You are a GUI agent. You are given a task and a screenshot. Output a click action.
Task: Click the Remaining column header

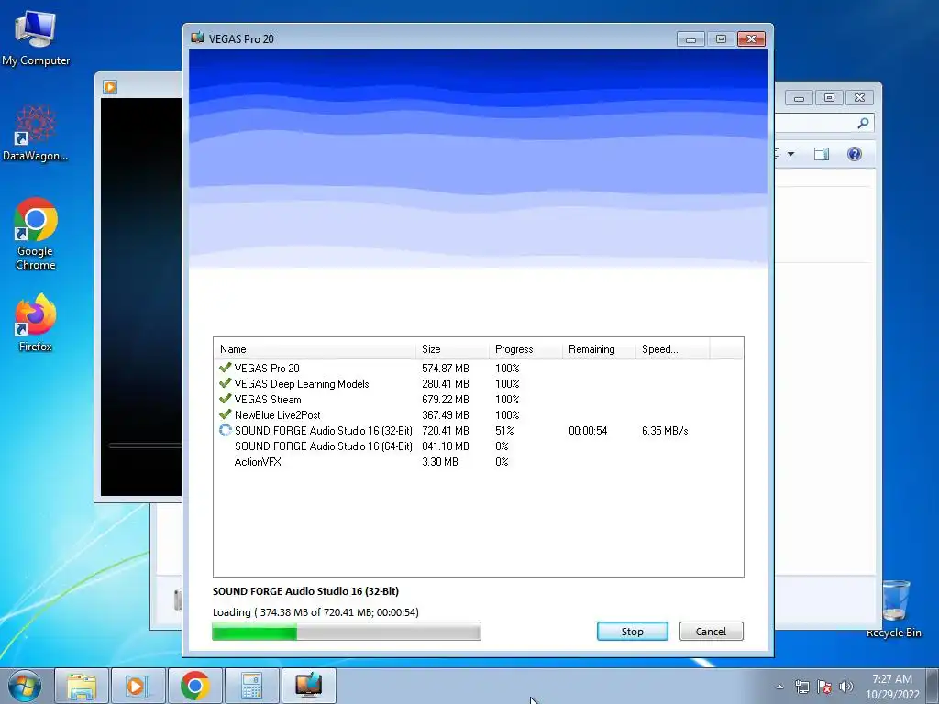click(598, 349)
